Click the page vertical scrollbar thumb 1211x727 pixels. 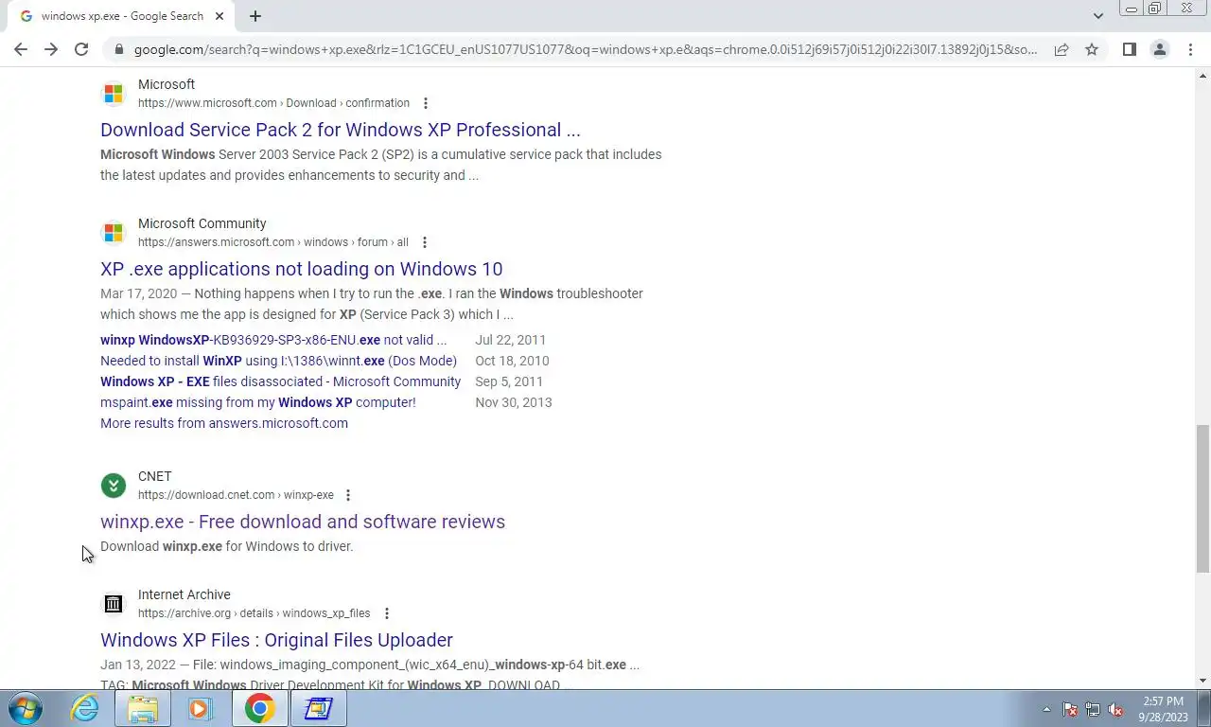point(1202,498)
